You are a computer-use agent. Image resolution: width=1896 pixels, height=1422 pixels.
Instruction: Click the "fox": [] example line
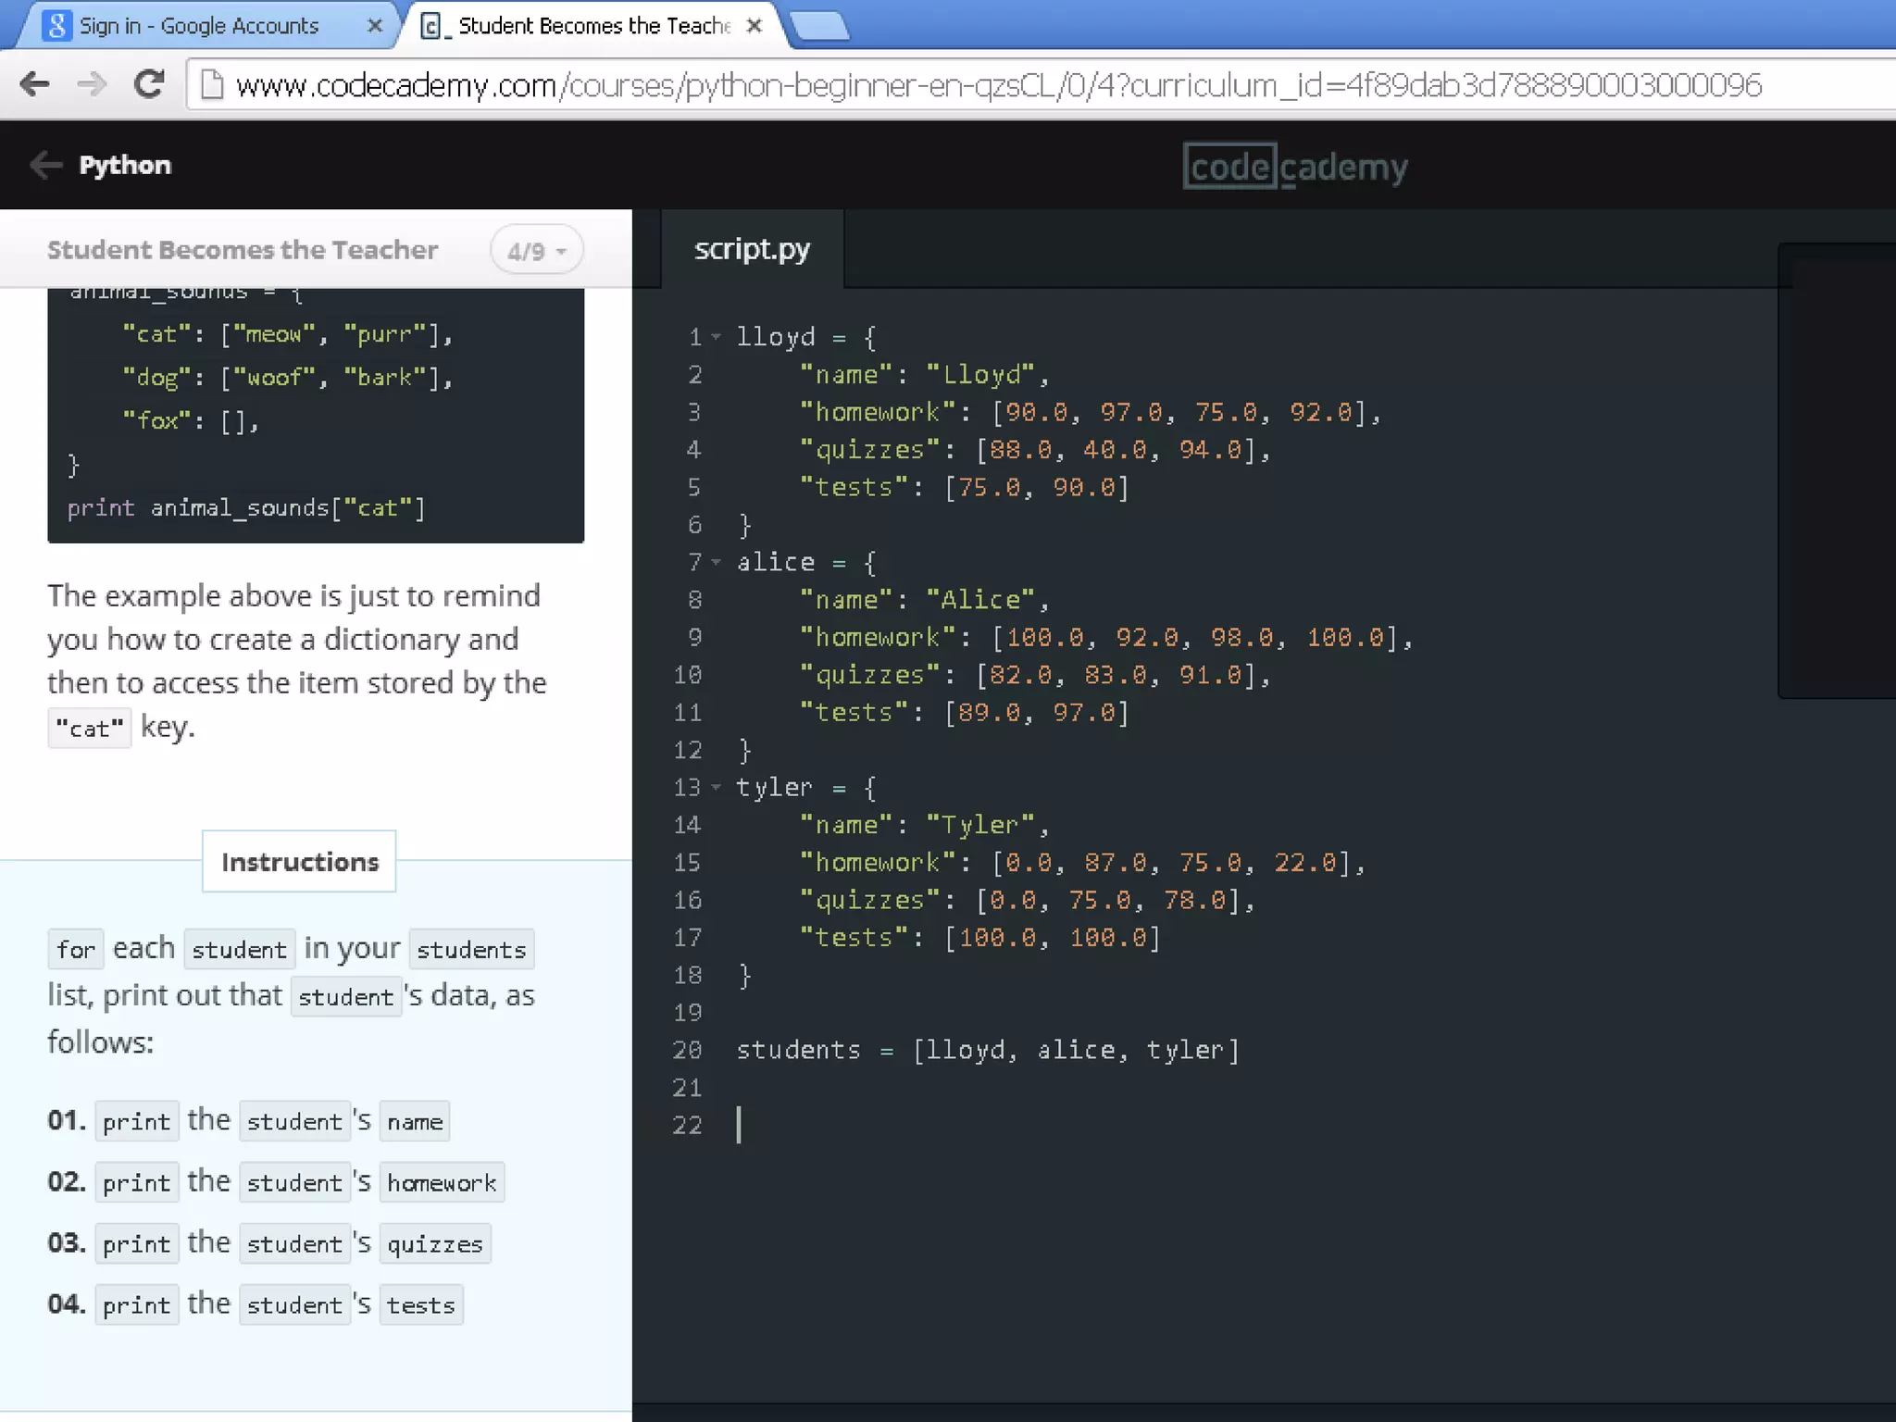click(x=191, y=420)
